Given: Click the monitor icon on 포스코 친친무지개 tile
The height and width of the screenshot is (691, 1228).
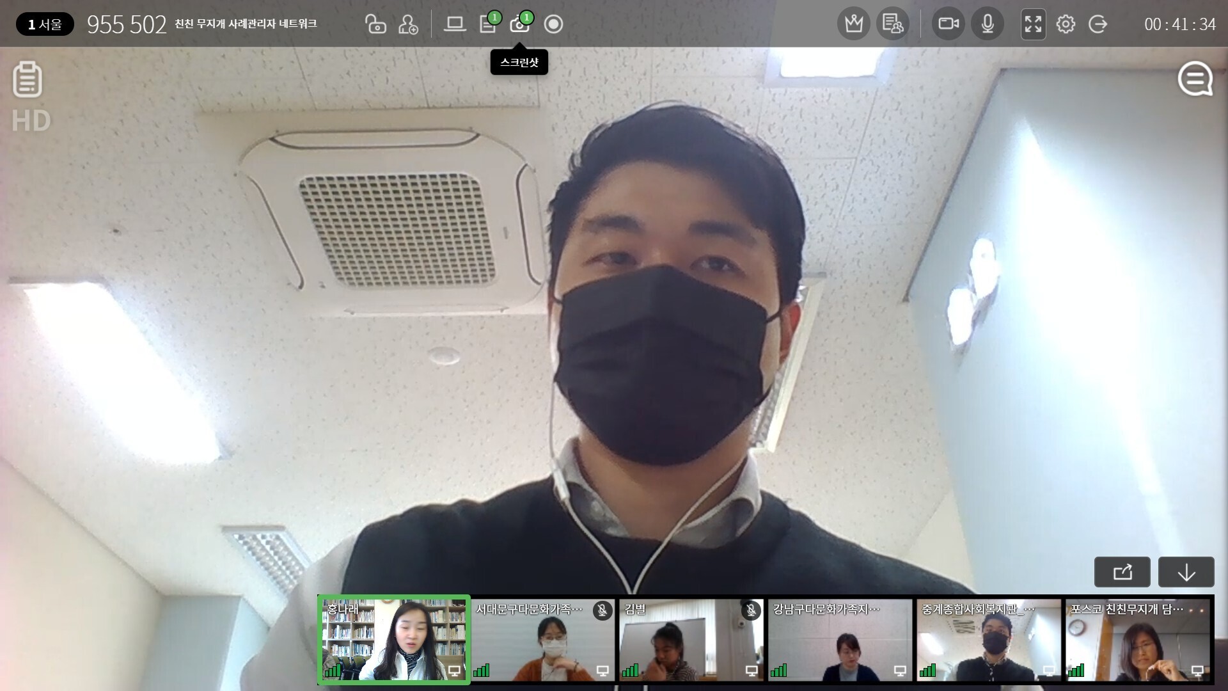Looking at the screenshot, I should pyautogui.click(x=1198, y=671).
